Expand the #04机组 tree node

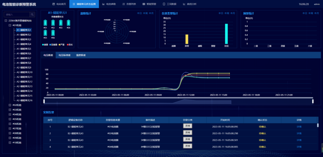(x=10, y=115)
